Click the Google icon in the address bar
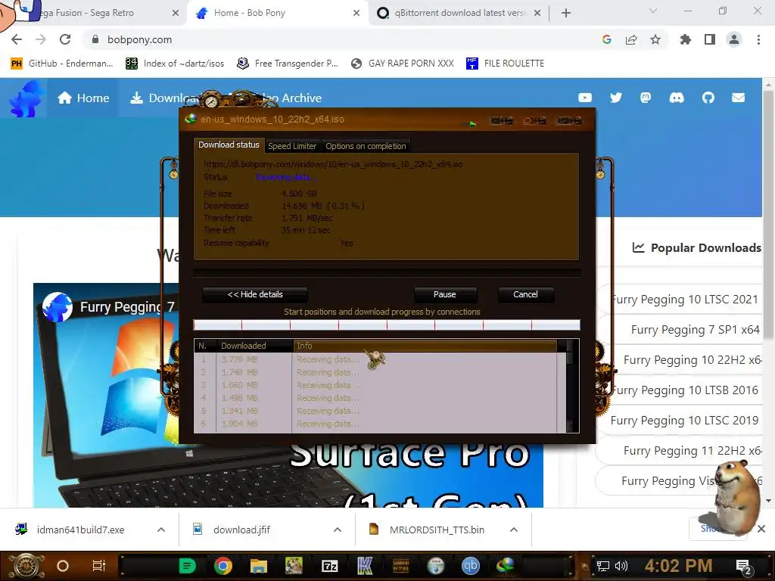The image size is (775, 581). 607,39
